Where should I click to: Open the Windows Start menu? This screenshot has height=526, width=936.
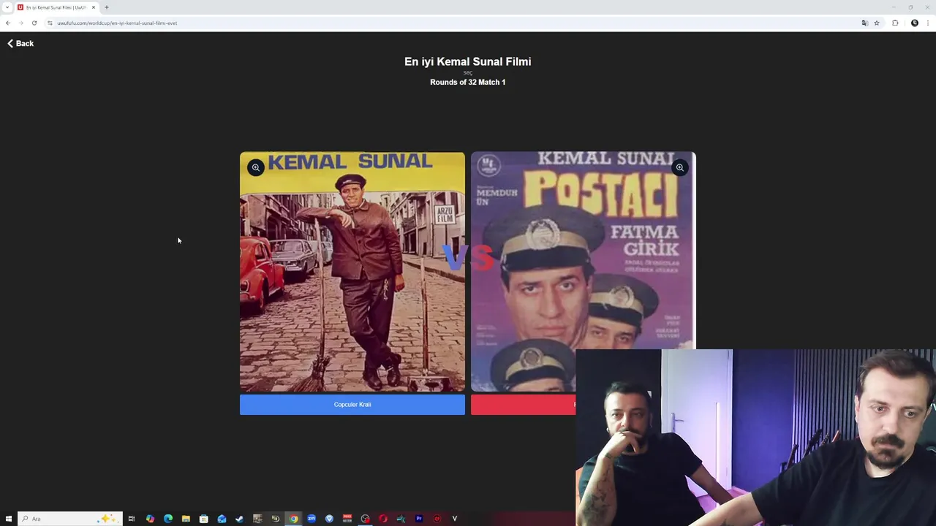9,519
